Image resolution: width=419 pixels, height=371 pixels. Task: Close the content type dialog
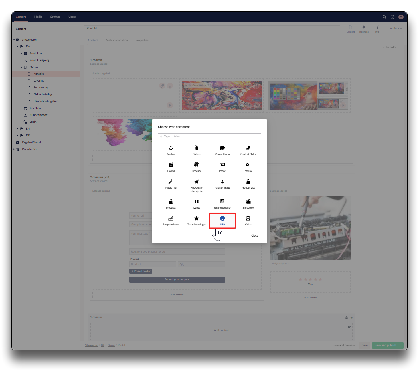pos(255,236)
